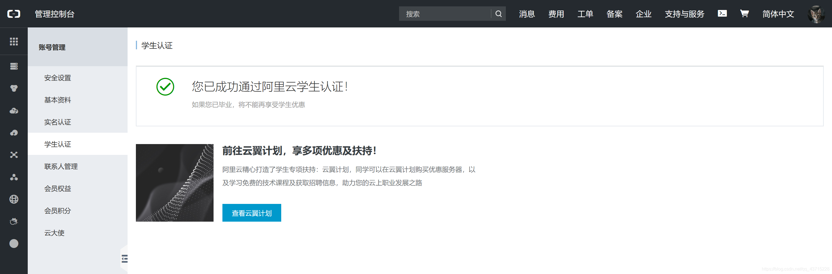Open 消息 in top navigation
The width and height of the screenshot is (832, 274).
click(x=527, y=14)
